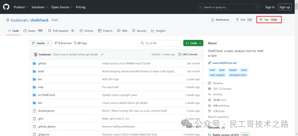Image resolution: width=298 pixels, height=136 pixels.
Task: Click the commit history clock icon
Action: tap(180, 55)
